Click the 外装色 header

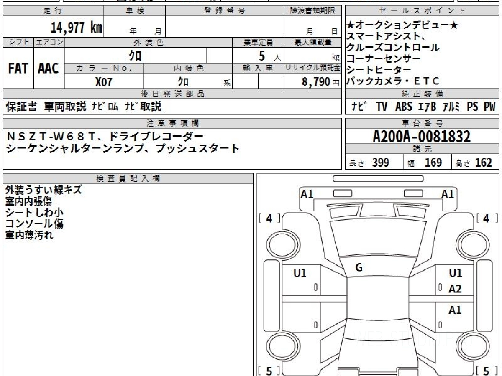coord(149,42)
